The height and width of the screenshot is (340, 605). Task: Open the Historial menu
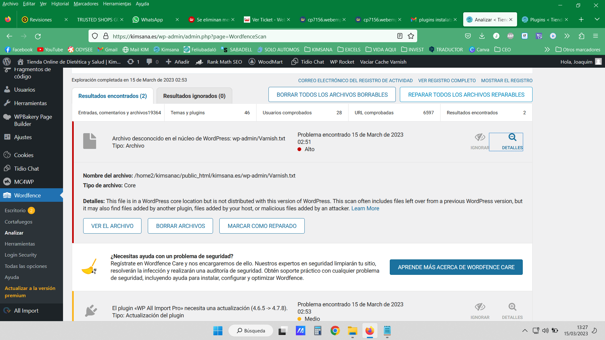click(60, 4)
